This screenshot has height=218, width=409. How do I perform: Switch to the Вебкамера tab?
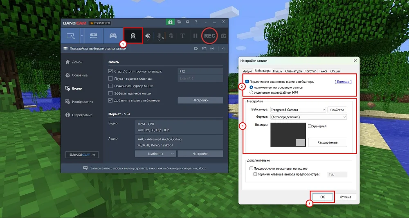pos(263,71)
